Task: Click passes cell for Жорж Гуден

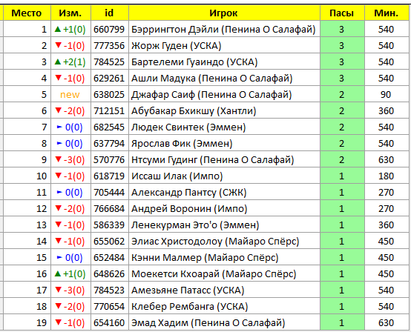Action: click(341, 45)
